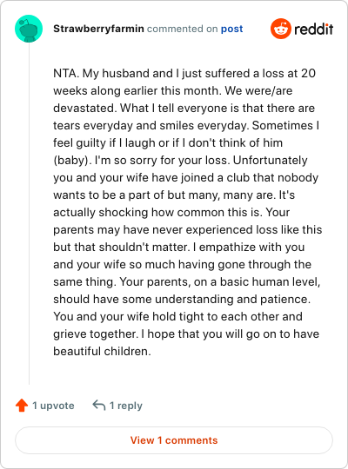
Task: Click the orange upvote arrow
Action: click(22, 406)
